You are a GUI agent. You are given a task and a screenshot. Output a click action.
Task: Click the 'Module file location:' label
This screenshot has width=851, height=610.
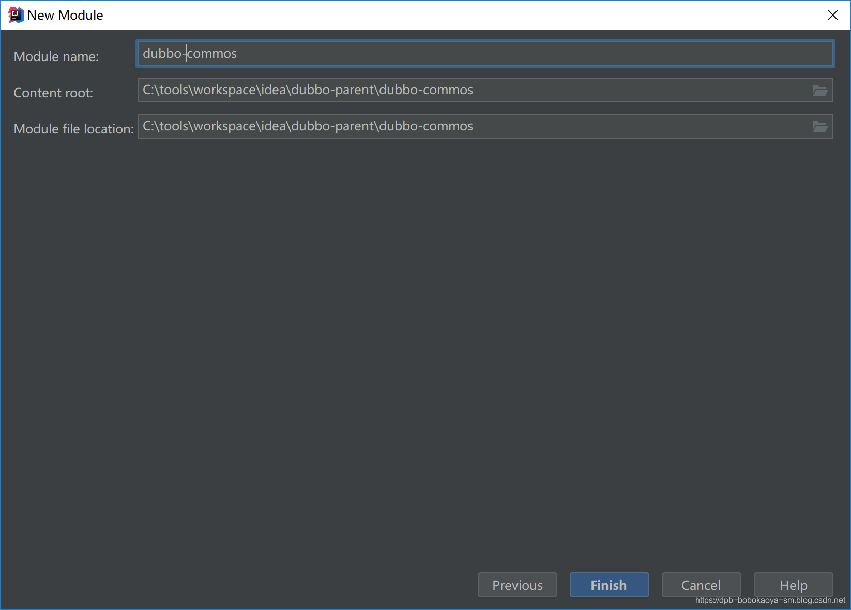coord(73,129)
